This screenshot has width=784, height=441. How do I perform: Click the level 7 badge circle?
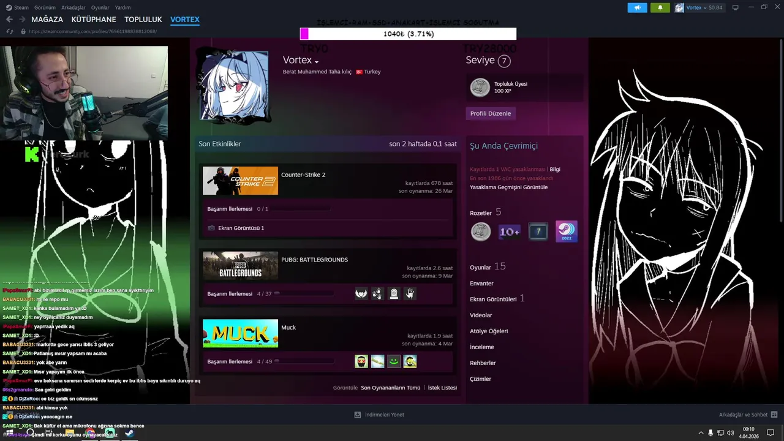(504, 61)
